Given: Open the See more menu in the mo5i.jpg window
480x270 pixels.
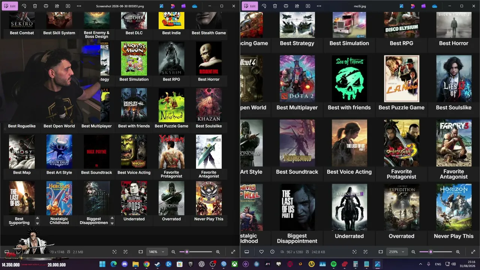Looking at the screenshot, I should (x=319, y=6).
